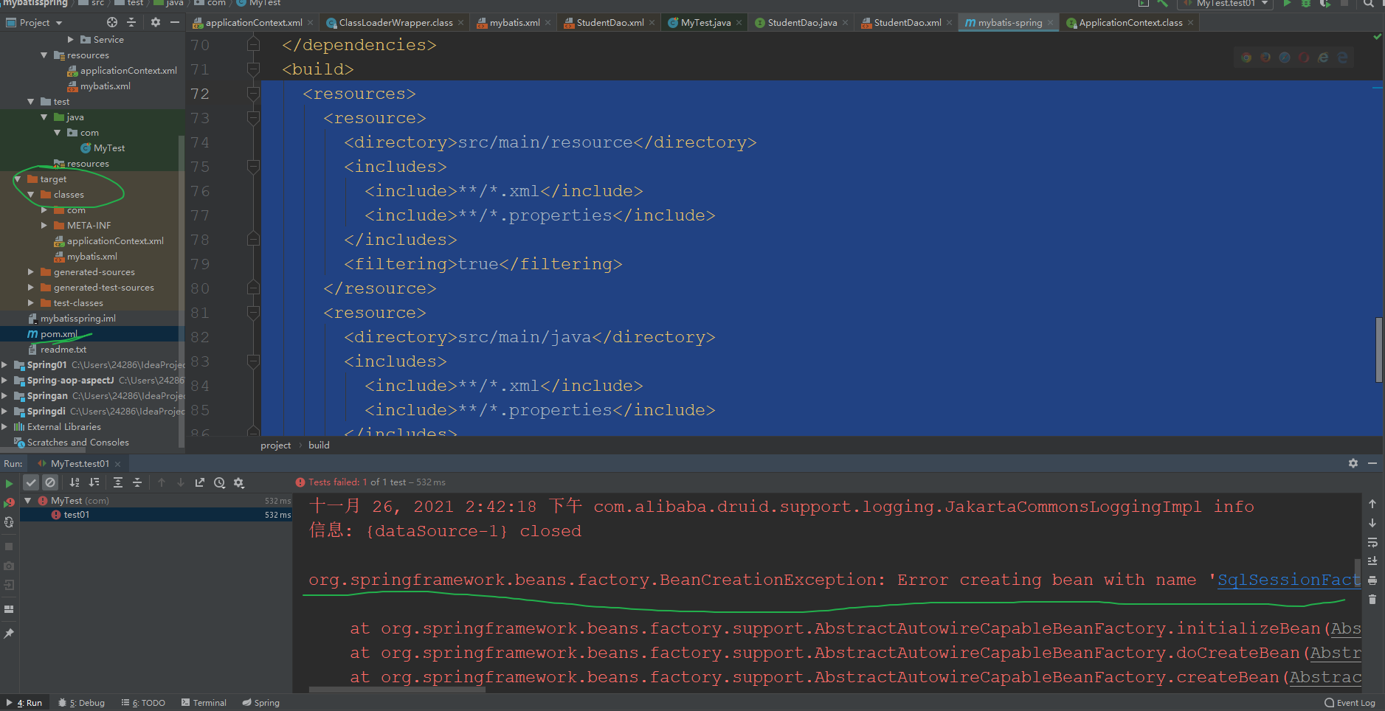Jump down the stack trace arrow
The width and height of the screenshot is (1385, 711).
(x=1372, y=523)
